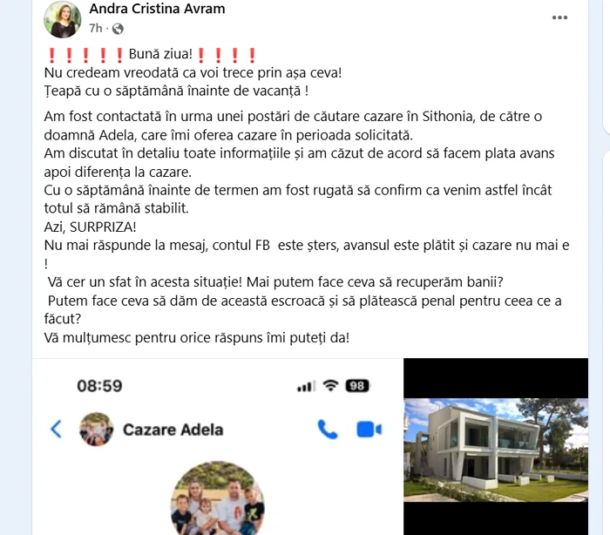Viewport: 610px width, 535px height.
Task: Click the blue video call icon
Action: (x=369, y=430)
